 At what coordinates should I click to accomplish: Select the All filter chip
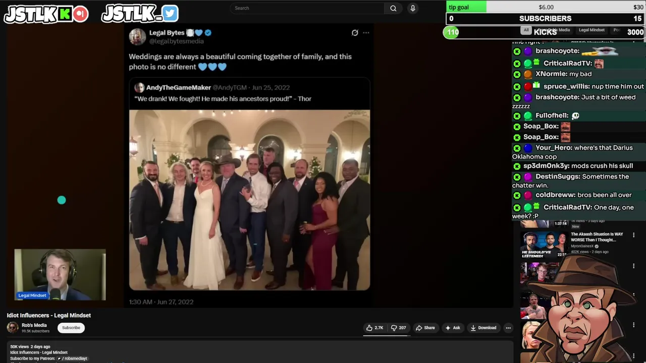tap(526, 30)
